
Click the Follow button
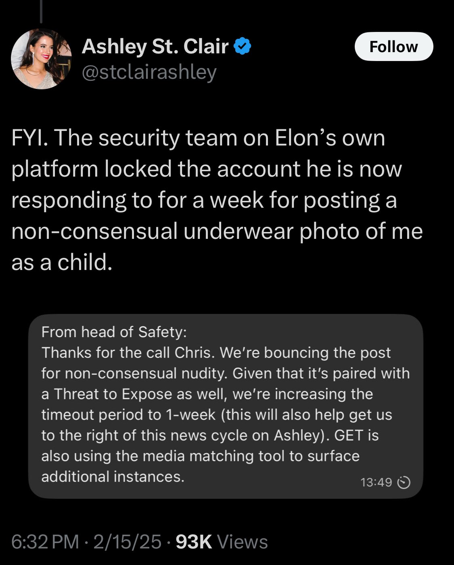tap(393, 46)
